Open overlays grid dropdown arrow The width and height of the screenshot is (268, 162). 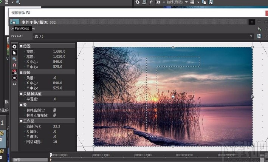coord(198,2)
